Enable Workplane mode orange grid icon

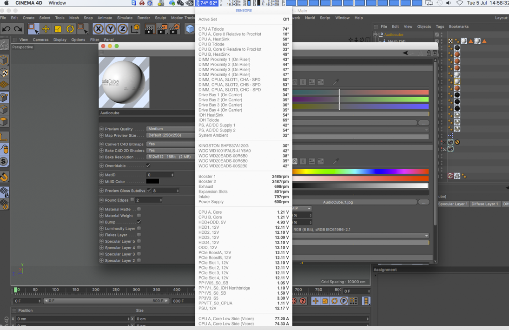click(x=4, y=85)
